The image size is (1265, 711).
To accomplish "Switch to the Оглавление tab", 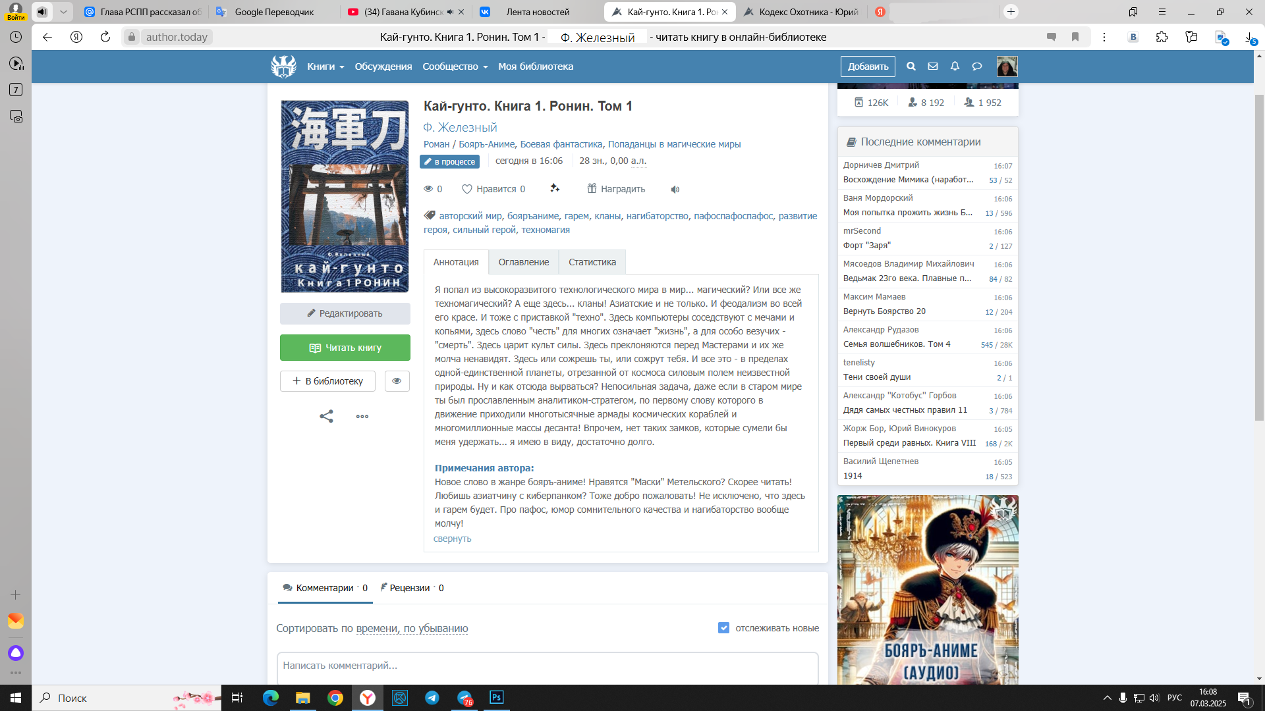I will coord(523,262).
